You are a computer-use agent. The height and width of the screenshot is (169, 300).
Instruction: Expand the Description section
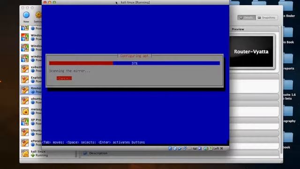98,153
